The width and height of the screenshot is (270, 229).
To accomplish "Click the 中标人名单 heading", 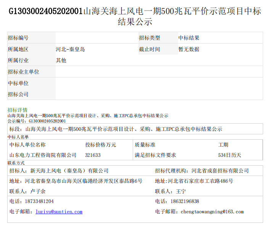I will (x=18, y=137).
